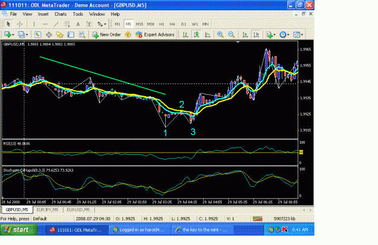Open the start menu
Image resolution: width=378 pixels, height=245 pixels.
[x=19, y=230]
